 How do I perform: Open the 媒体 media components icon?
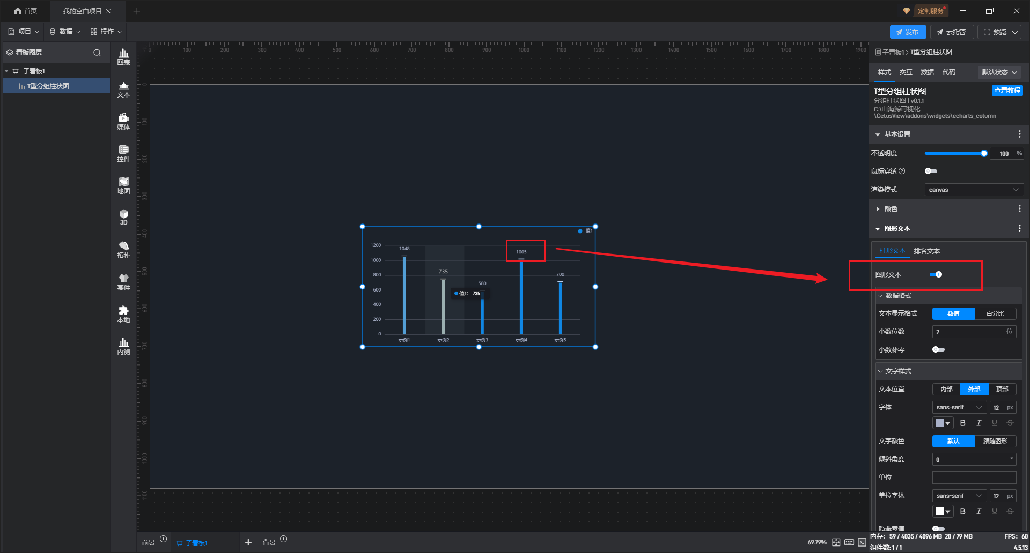pos(123,121)
